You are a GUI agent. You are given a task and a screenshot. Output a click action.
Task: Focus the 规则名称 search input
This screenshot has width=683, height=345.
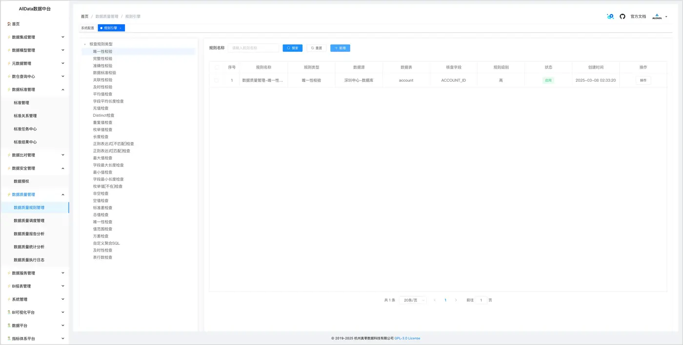pyautogui.click(x=254, y=48)
